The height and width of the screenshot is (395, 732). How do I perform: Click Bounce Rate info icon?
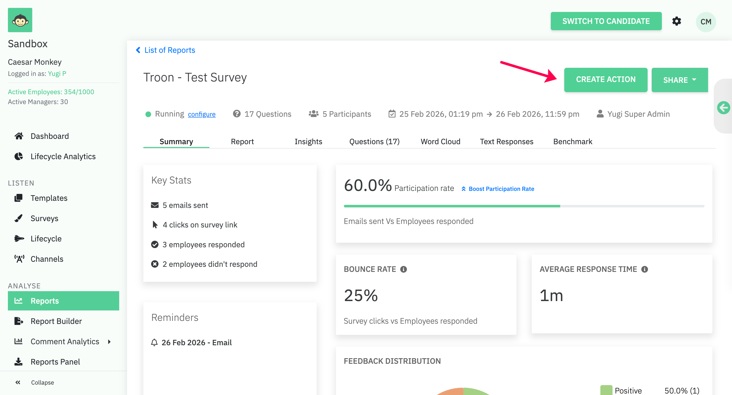tap(404, 269)
